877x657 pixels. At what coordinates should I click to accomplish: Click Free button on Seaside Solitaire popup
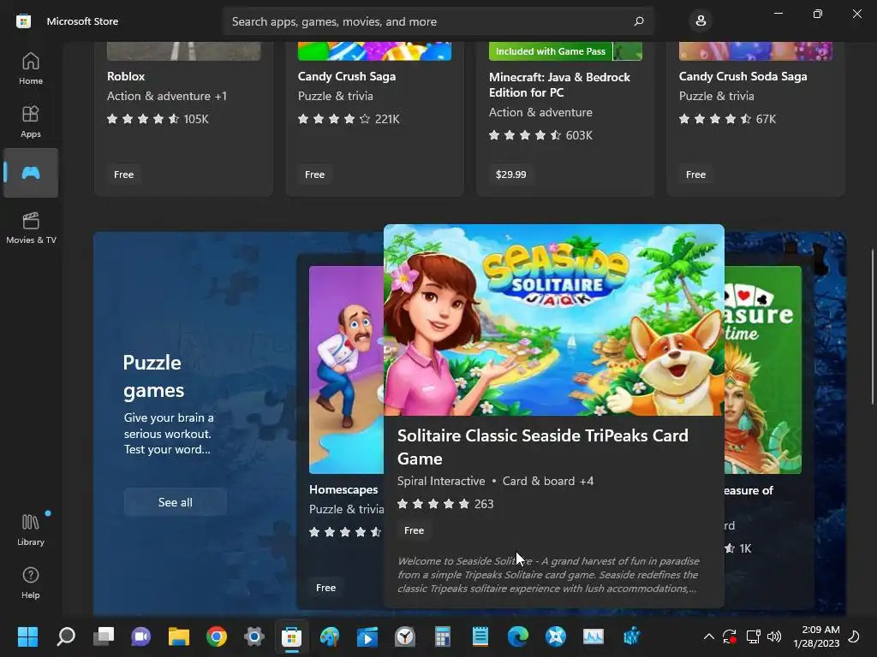(x=414, y=530)
